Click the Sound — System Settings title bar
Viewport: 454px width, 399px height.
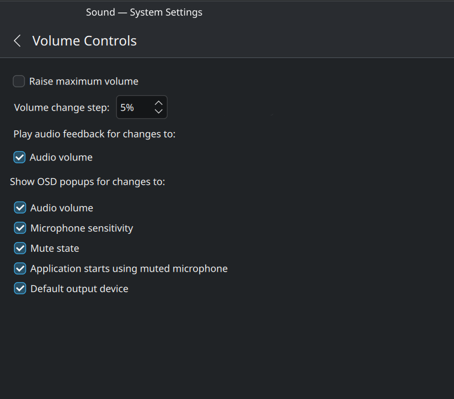[144, 12]
